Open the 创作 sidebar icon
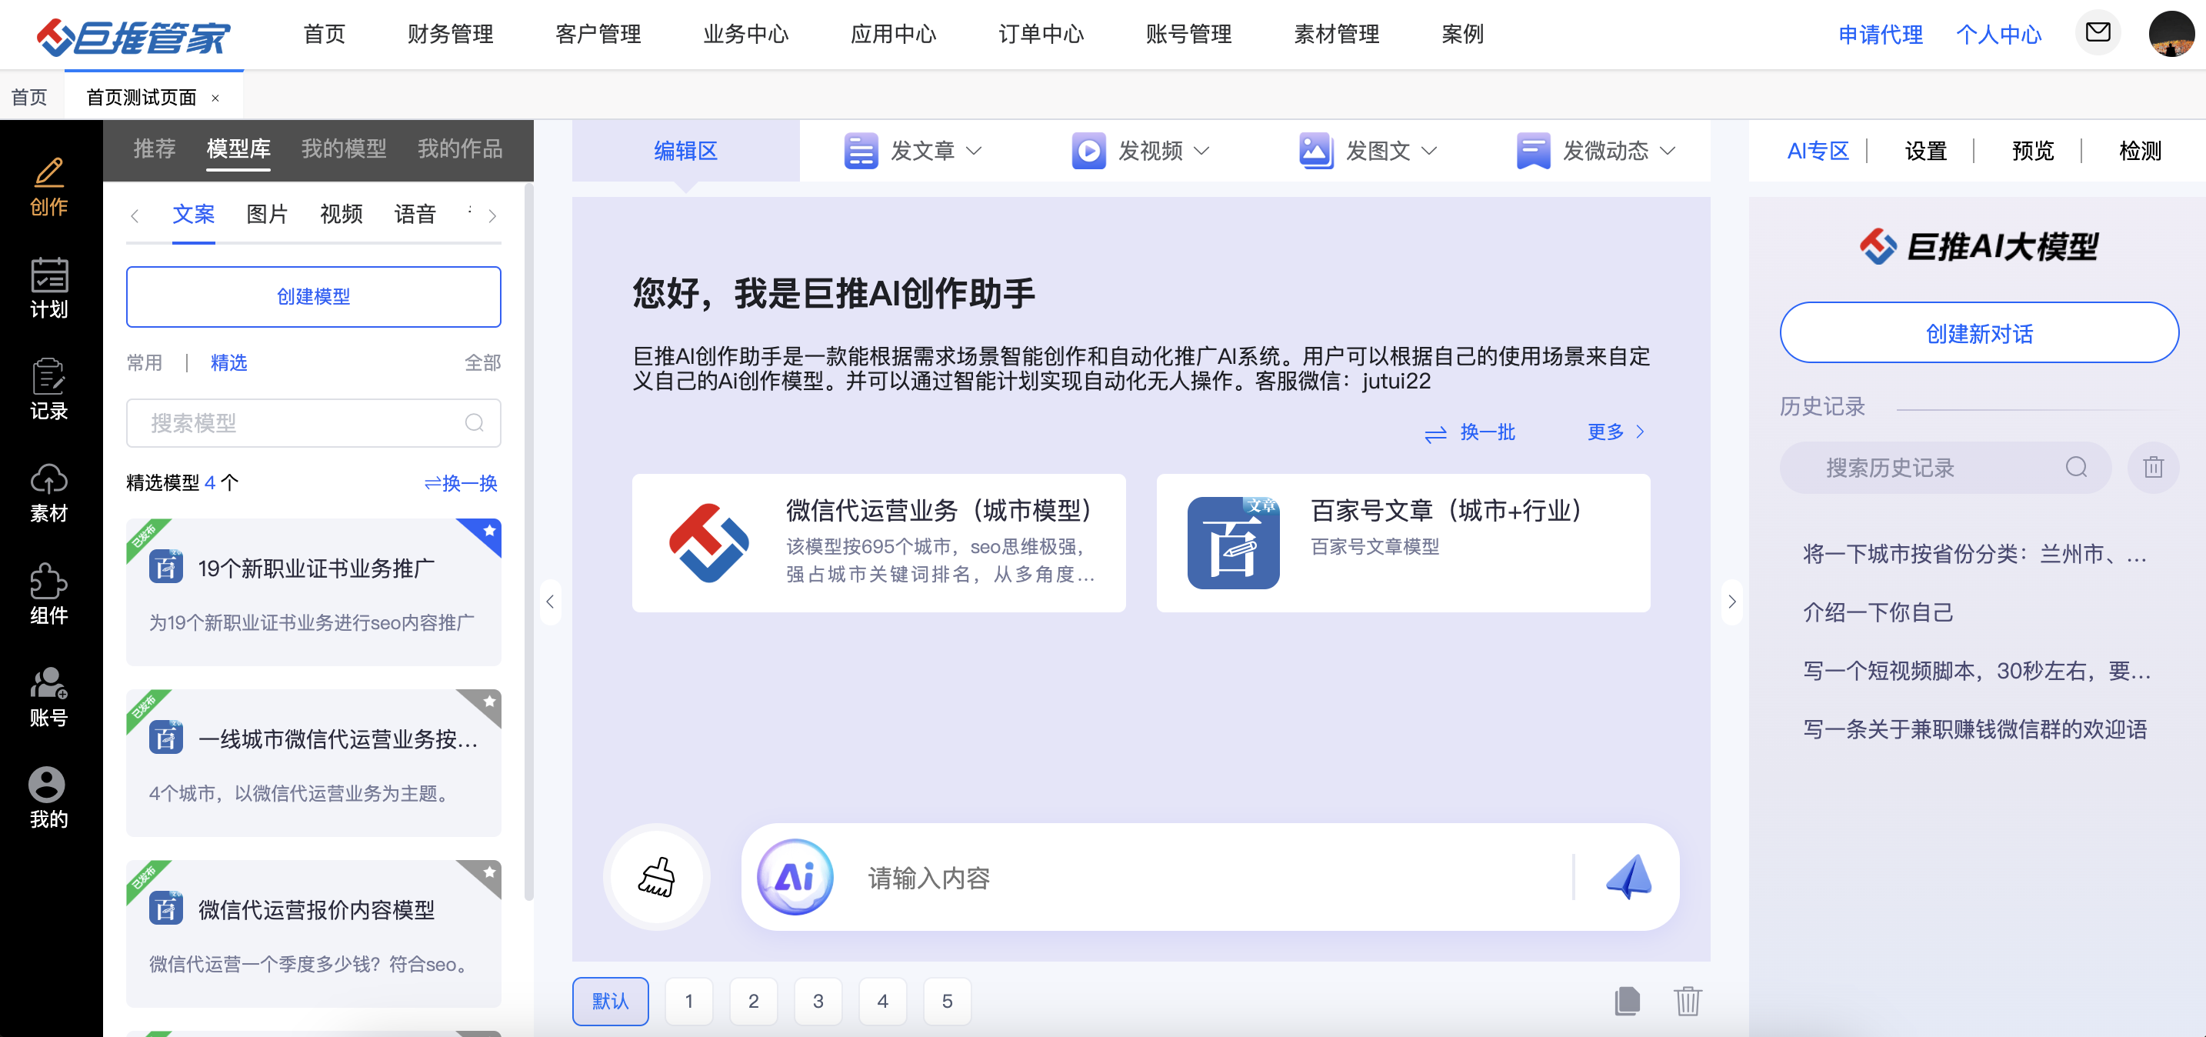The image size is (2206, 1037). coord(48,187)
